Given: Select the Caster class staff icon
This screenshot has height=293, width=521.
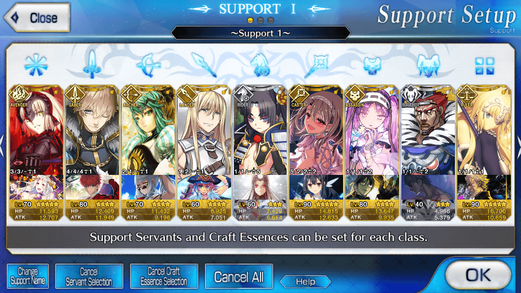Looking at the screenshot, I should (x=316, y=65).
